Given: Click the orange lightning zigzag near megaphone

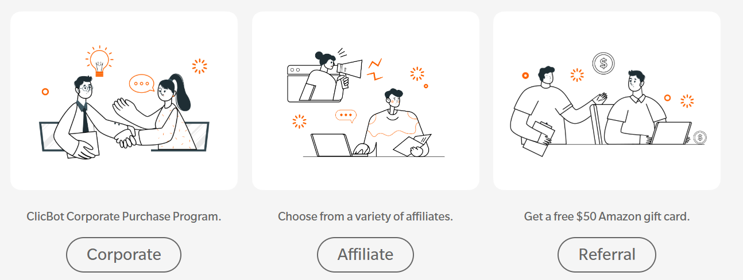Looking at the screenshot, I should [375, 69].
